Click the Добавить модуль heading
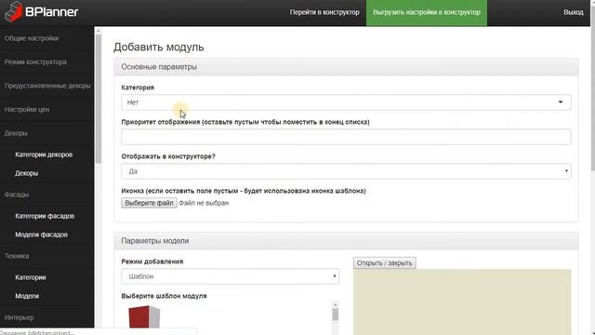595x335 pixels. click(x=159, y=47)
